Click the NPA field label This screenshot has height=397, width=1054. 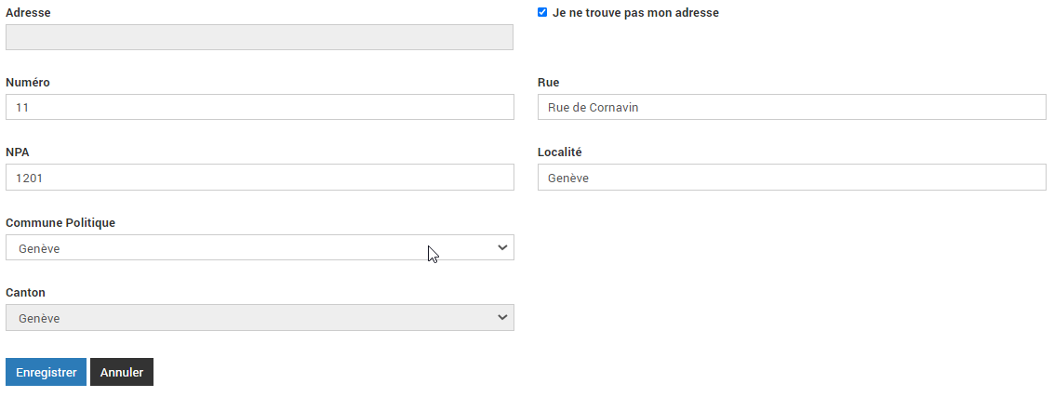tap(18, 152)
